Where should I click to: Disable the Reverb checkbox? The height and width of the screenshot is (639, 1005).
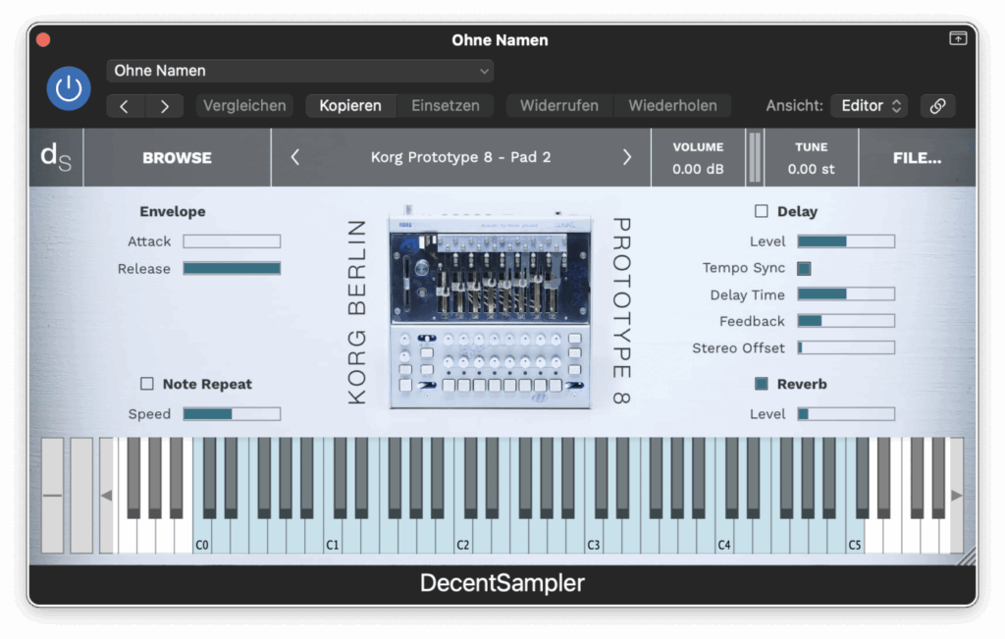pos(762,384)
